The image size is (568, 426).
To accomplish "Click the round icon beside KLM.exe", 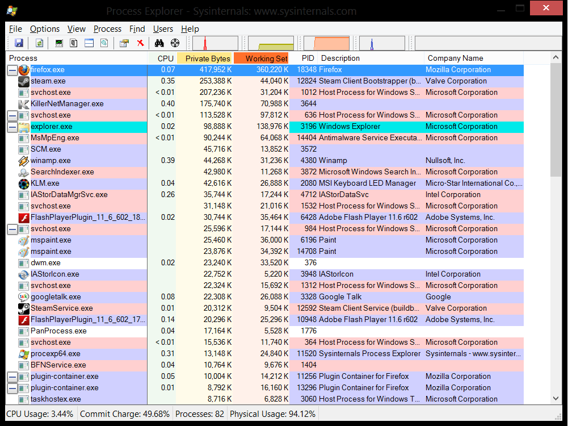I will click(x=24, y=183).
